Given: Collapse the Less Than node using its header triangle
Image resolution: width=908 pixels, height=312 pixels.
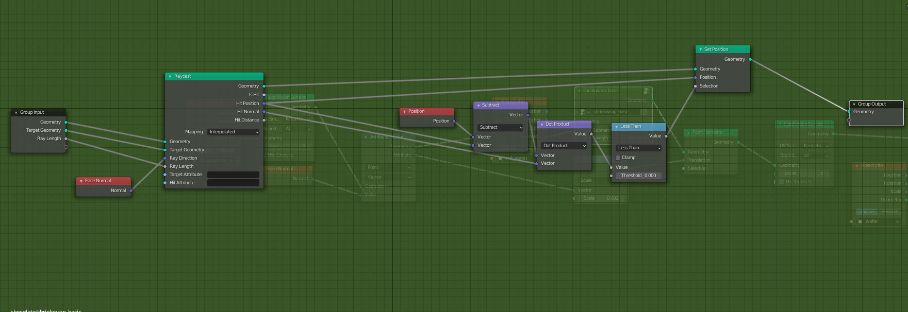Looking at the screenshot, I should click(x=616, y=126).
